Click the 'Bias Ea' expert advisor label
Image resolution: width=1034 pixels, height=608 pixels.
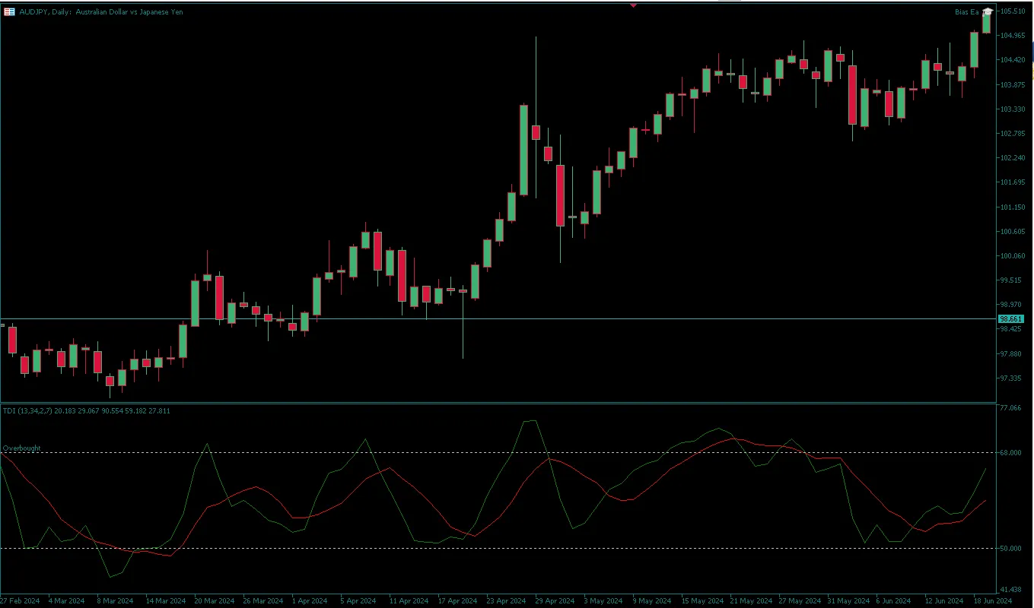pos(968,12)
